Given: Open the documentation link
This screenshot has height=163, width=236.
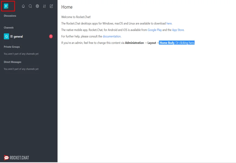Looking at the screenshot, I should click(x=112, y=36).
